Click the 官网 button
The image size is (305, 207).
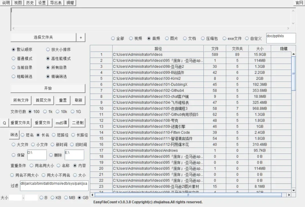coord(299,3)
